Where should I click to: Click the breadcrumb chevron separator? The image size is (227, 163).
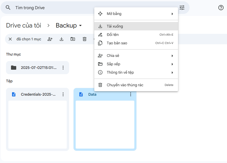click(x=48, y=26)
